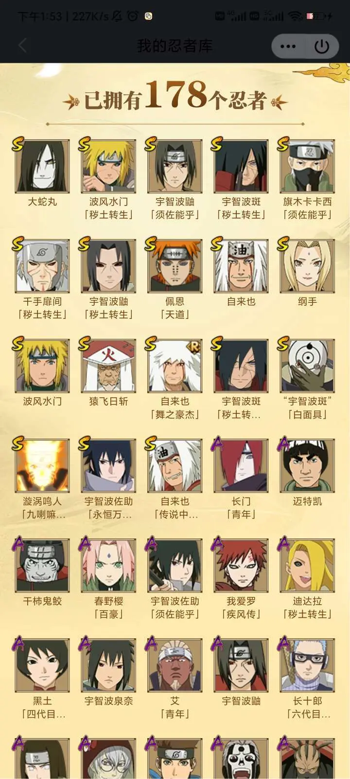This screenshot has height=779, width=350.
Task: Tap the 白面具 宇智波斑 portrait
Action: 307,366
